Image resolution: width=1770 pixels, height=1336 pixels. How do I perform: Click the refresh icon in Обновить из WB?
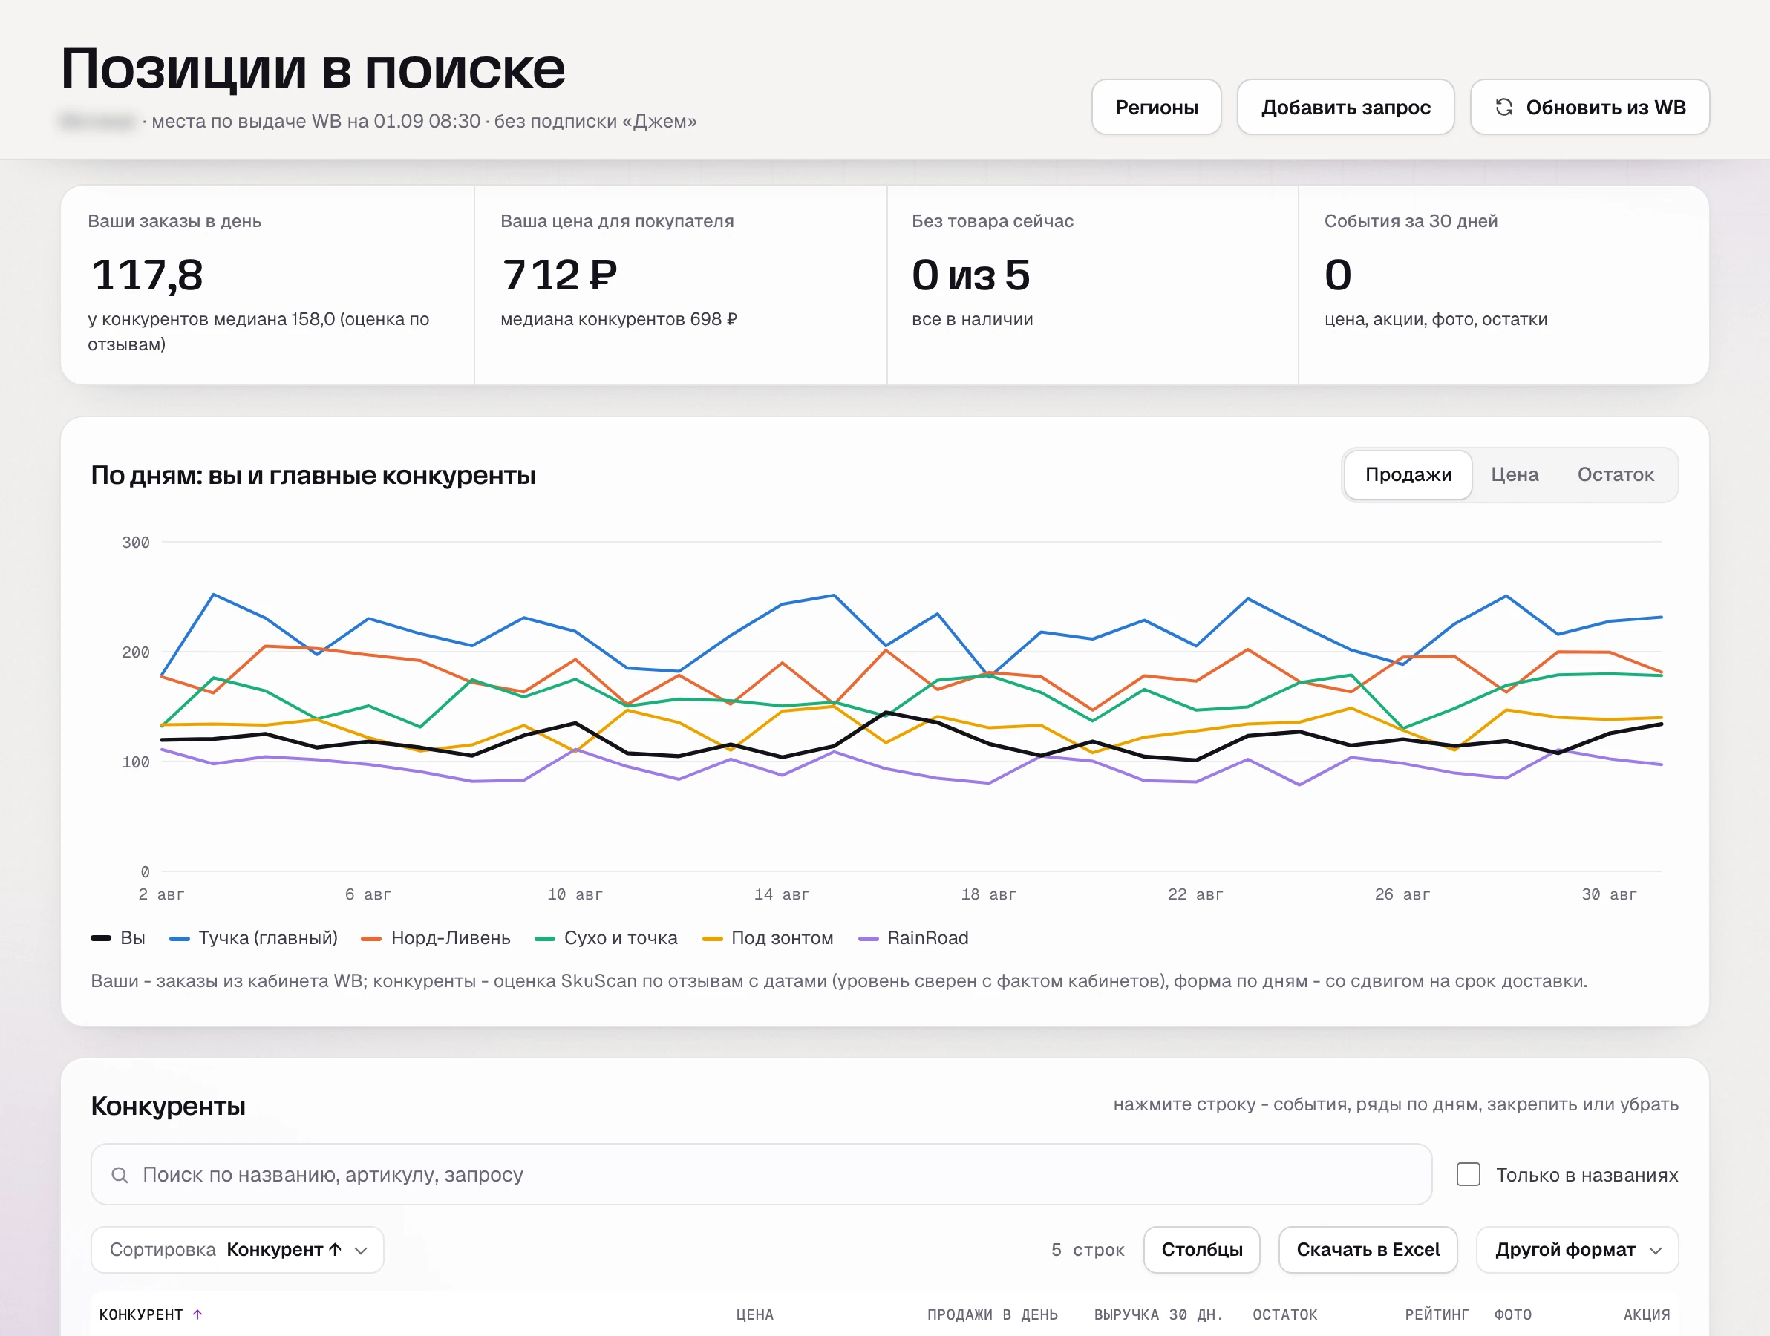pyautogui.click(x=1503, y=107)
